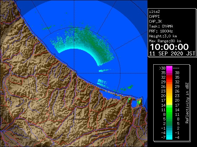Click the yellow echo cell on the eastern peninsula
The width and height of the screenshot is (197, 147).
[139, 101]
